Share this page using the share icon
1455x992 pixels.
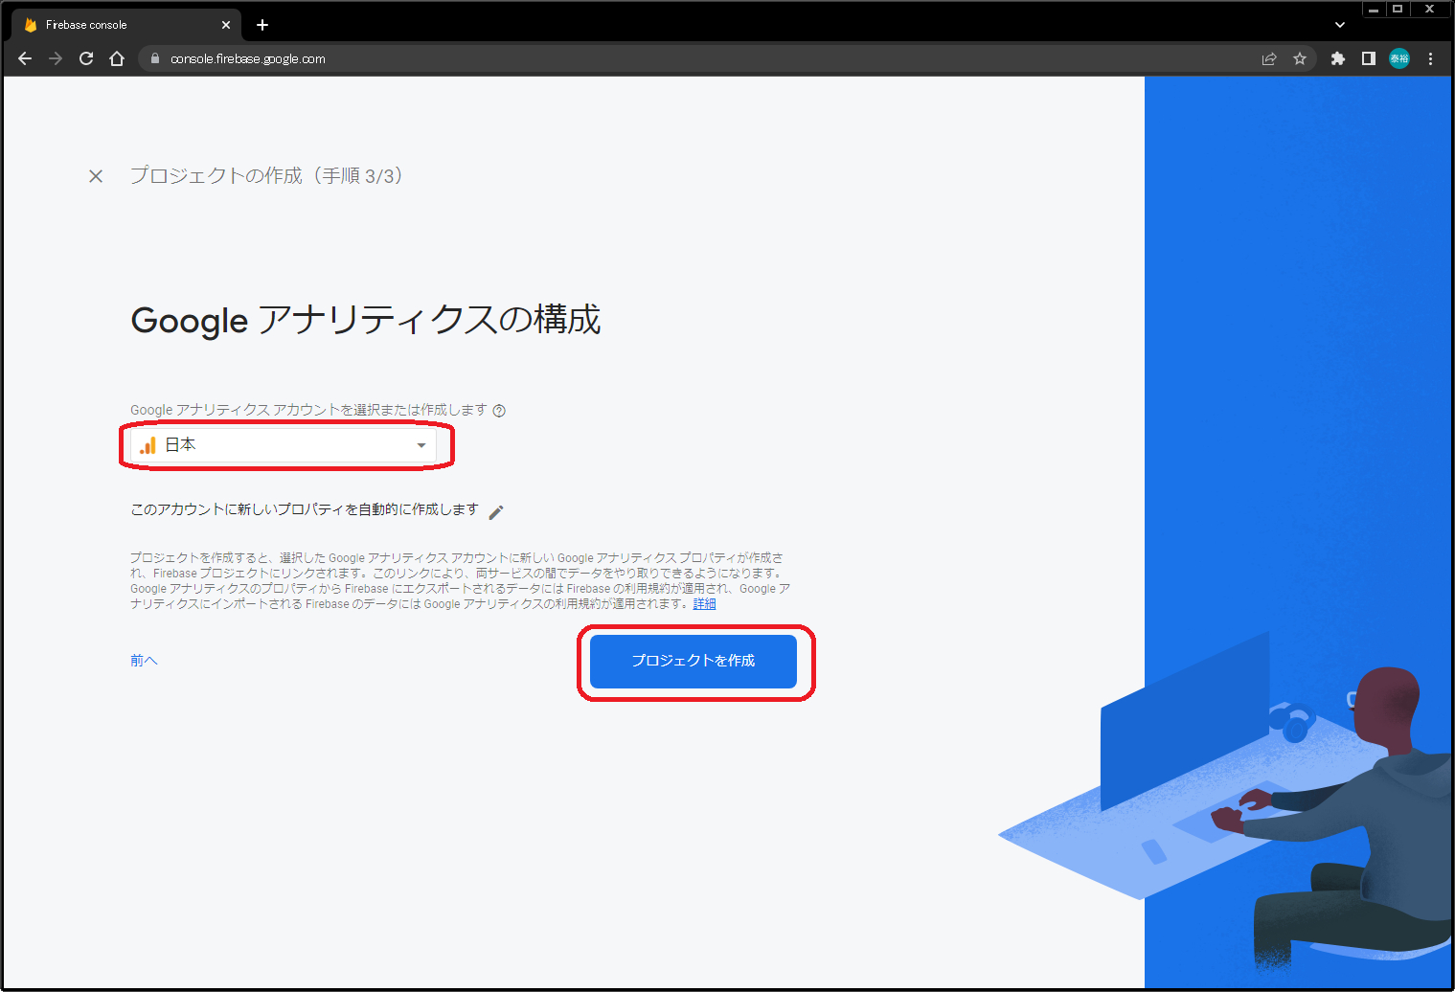(1269, 58)
